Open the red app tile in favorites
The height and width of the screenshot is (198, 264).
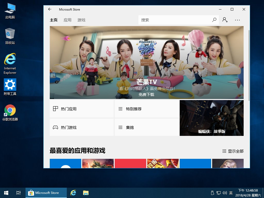[130, 163]
